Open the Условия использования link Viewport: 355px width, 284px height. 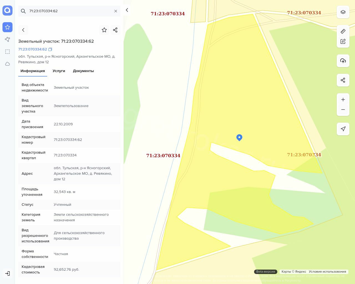point(327,272)
